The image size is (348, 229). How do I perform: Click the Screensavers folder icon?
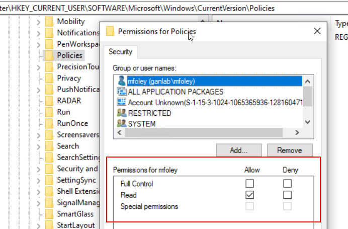pos(49,134)
